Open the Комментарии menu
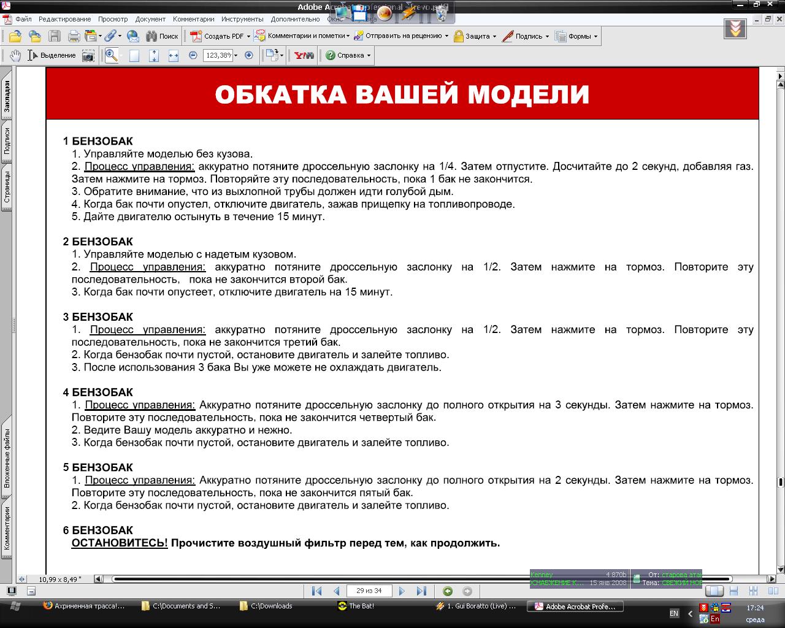 click(x=194, y=19)
